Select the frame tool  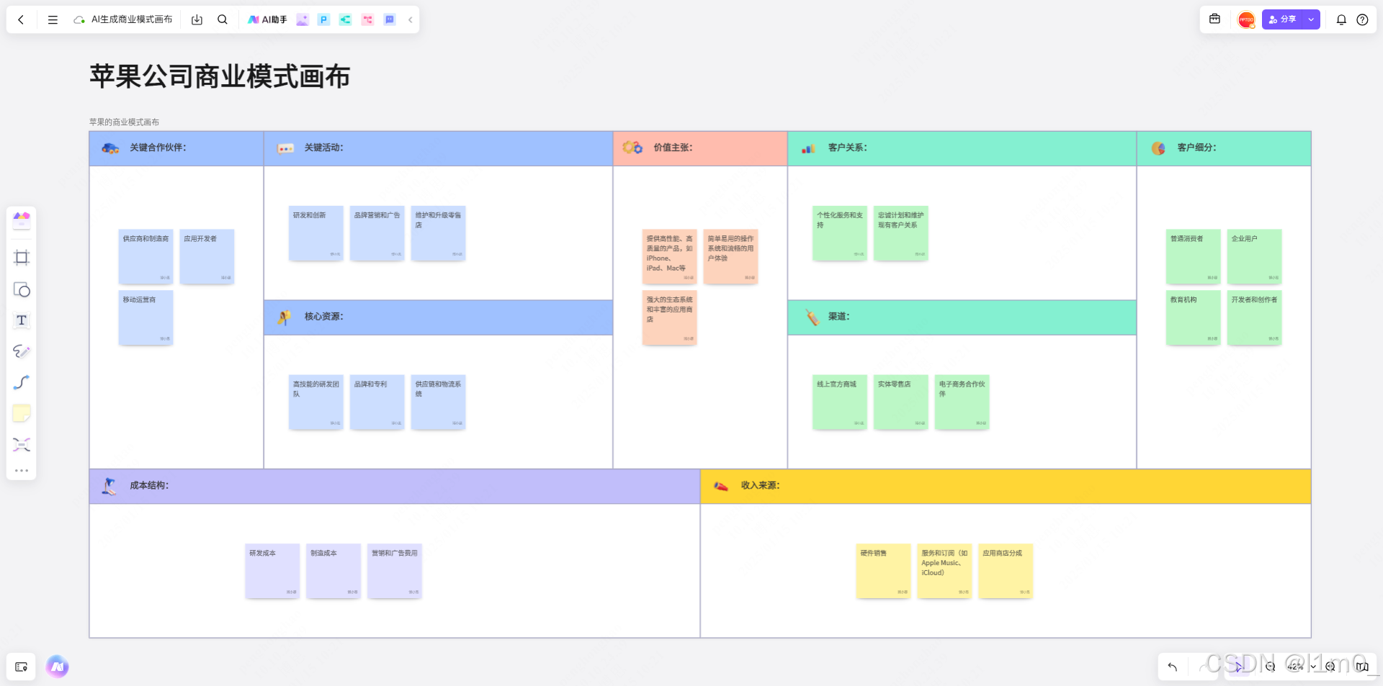22,258
